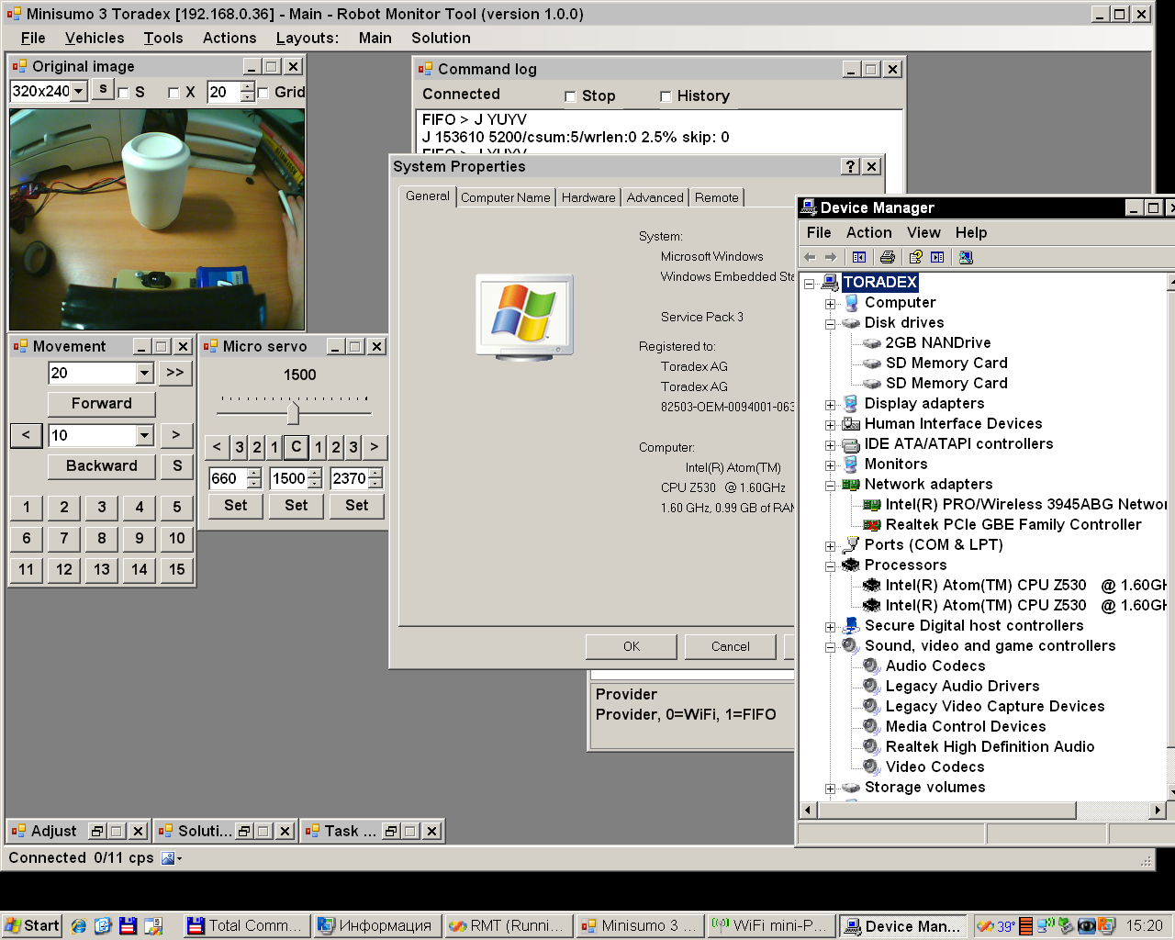Open the 320x240 resolution dropdown
1175x940 pixels.
[79, 91]
